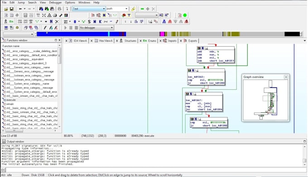Open the Debugger menu
This screenshot has width=308, height=177.
click(x=55, y=2)
